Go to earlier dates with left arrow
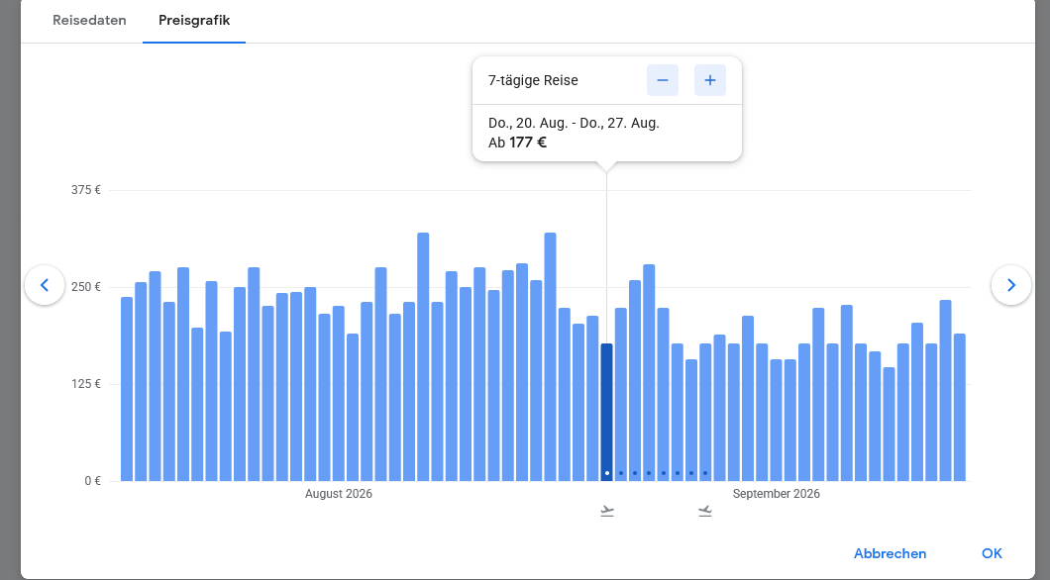1050x580 pixels. [45, 285]
